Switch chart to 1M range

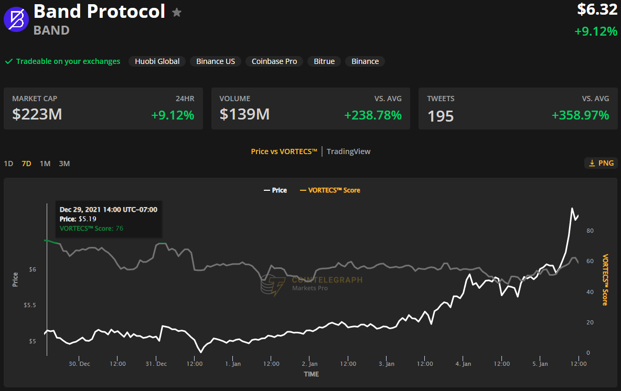(45, 164)
